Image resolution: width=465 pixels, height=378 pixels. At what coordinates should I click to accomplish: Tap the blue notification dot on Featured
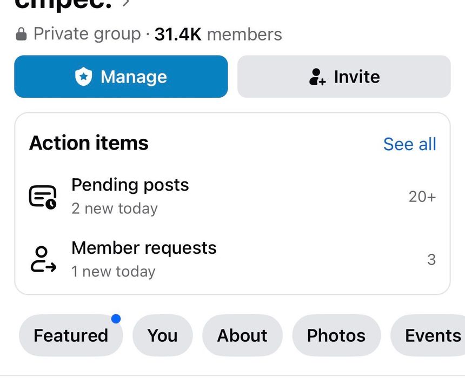click(x=116, y=319)
